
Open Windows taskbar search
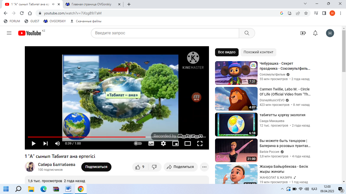point(18,189)
